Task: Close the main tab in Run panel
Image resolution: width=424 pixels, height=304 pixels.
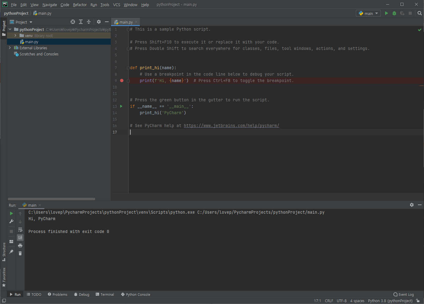Action: pyautogui.click(x=40, y=205)
